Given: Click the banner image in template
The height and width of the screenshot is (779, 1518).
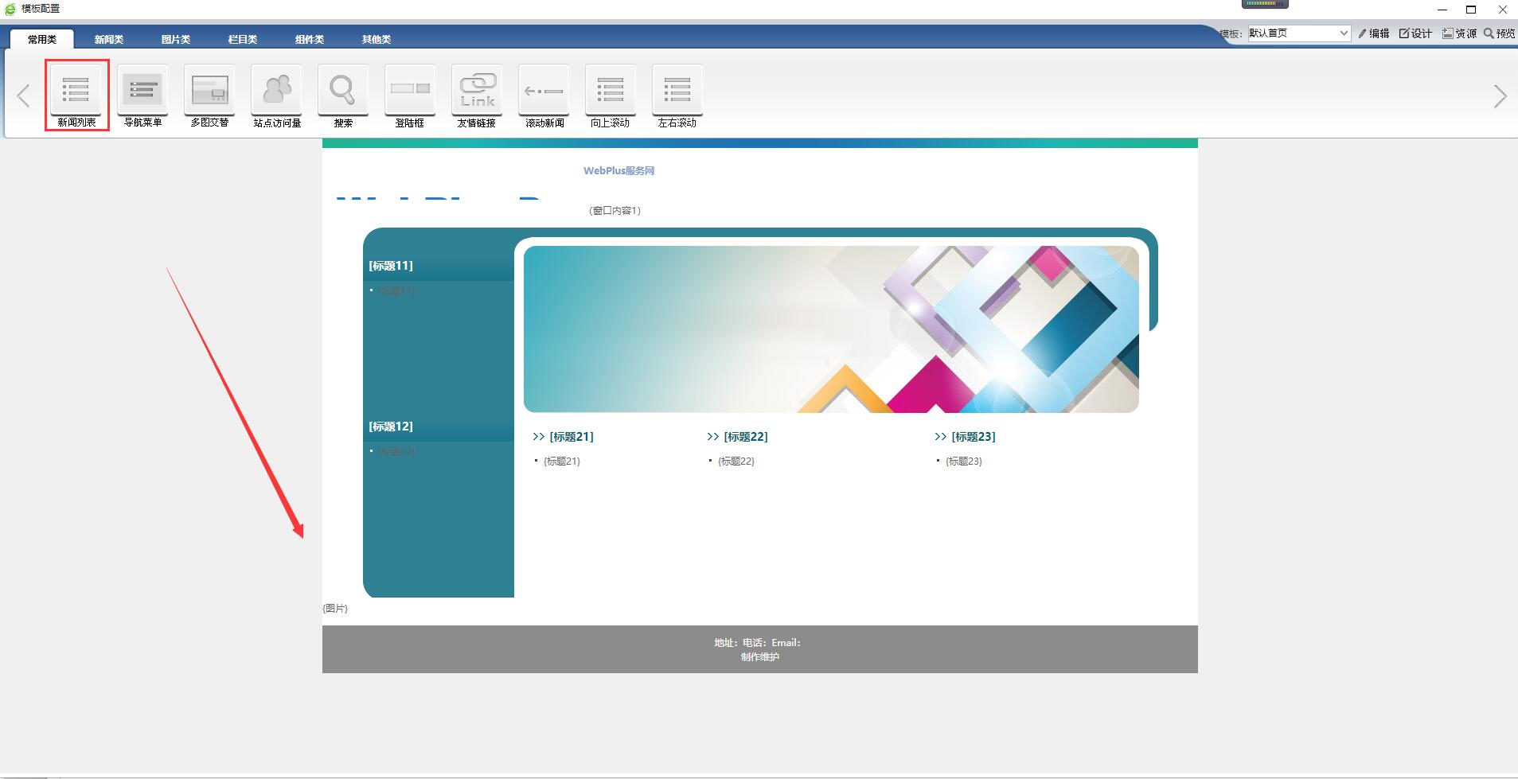Looking at the screenshot, I should [x=830, y=329].
